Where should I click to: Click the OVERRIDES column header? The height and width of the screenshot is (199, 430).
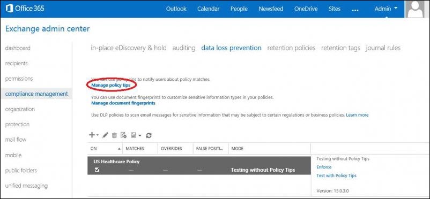coord(175,149)
